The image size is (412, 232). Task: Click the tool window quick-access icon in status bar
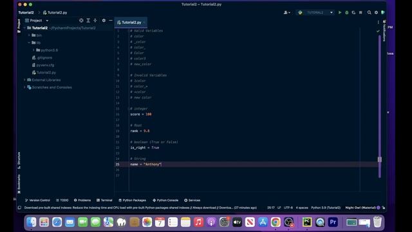19,208
